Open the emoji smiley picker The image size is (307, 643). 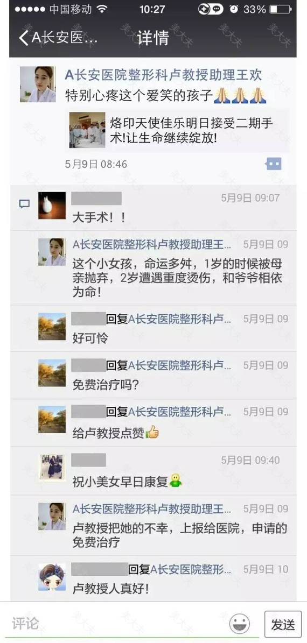pyautogui.click(x=239, y=623)
